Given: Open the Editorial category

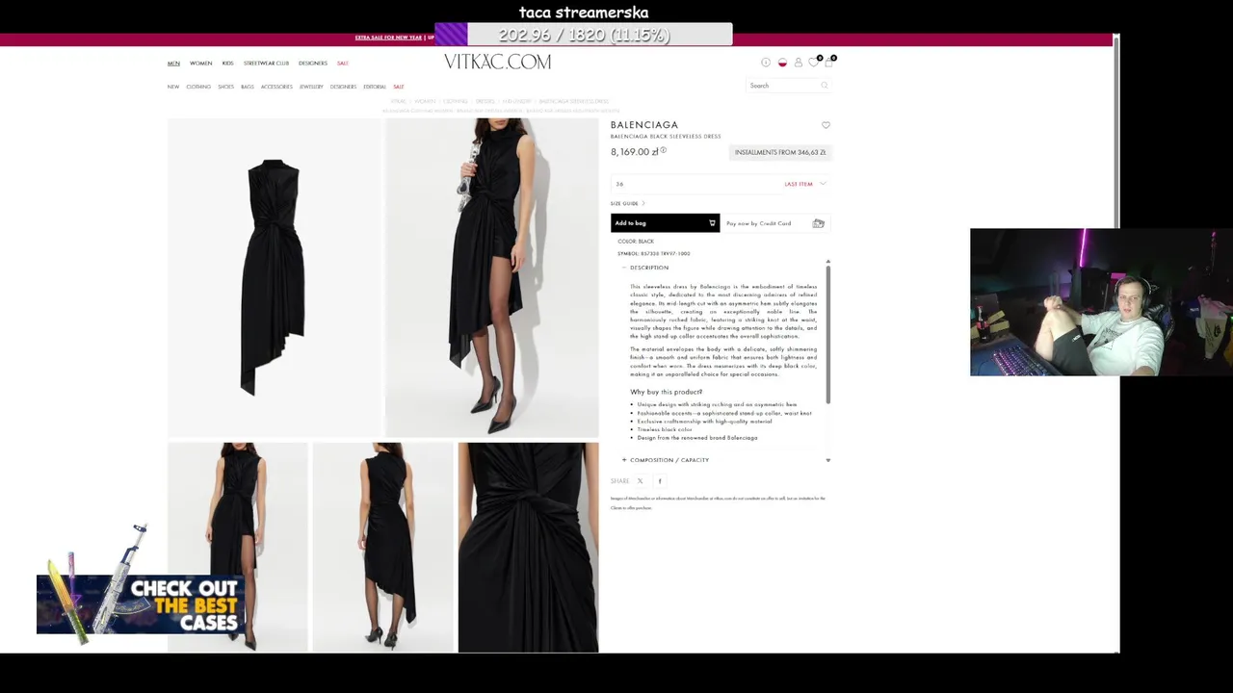Looking at the screenshot, I should coord(375,87).
